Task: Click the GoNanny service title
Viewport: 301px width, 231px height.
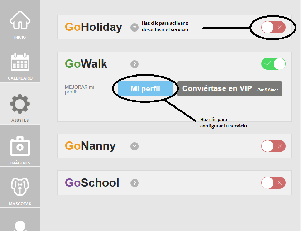Action: [x=90, y=146]
